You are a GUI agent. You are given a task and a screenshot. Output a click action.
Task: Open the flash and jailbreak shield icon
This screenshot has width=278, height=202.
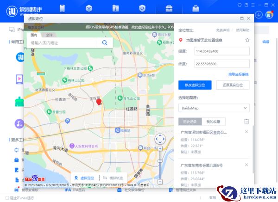[142, 8]
